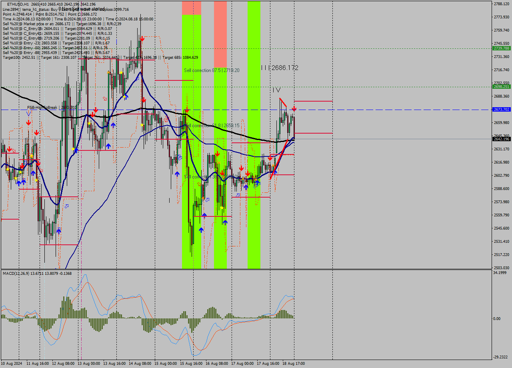This screenshot has width=512, height=368.
Task: Click the 'Target100: 2452.51' targets line
Action: [x=100, y=57]
